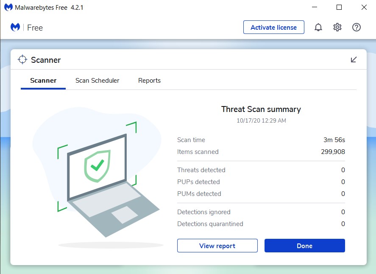Click the Malwarebytes logo beside Free
Screen dimensions: 376x274
pos(15,27)
